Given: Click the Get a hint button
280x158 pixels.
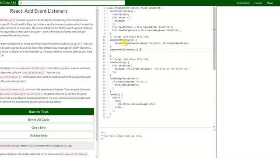Looking at the screenshot, I should [47, 128].
